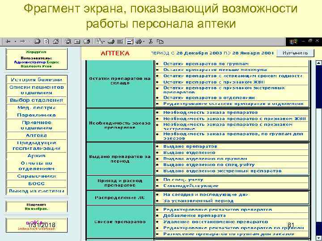
Task: Open Остатки препаратов с истекающим сроком годности
Action: (233, 76)
